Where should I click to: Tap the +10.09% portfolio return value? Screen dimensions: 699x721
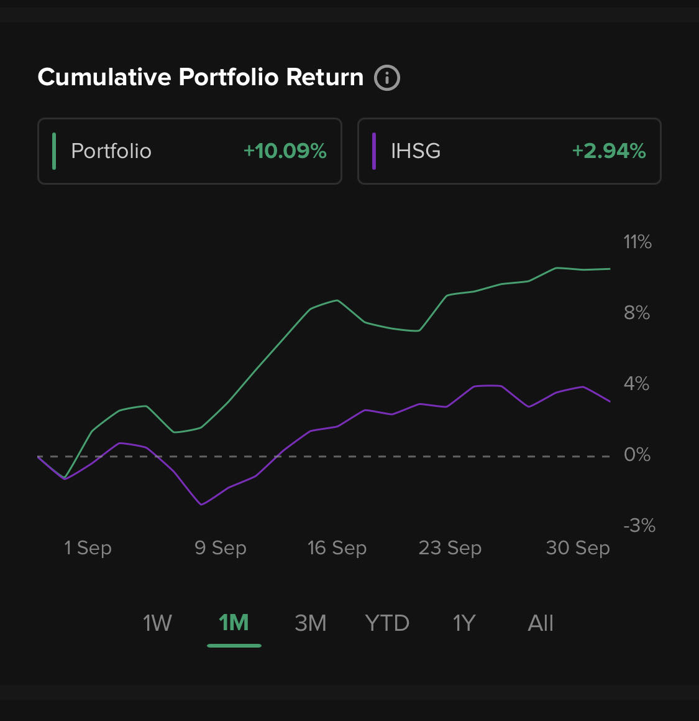point(285,151)
